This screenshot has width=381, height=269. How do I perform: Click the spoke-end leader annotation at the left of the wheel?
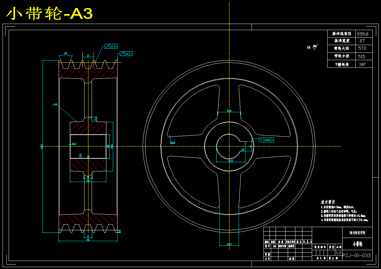coord(172,143)
